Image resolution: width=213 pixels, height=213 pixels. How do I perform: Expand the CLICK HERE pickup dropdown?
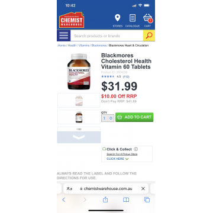click(118, 159)
